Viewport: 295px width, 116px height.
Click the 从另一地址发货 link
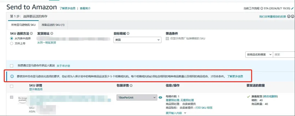47,43
